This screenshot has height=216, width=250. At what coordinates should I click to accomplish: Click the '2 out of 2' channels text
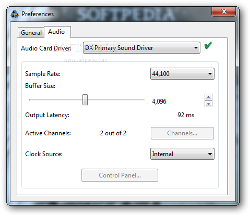pos(113,133)
